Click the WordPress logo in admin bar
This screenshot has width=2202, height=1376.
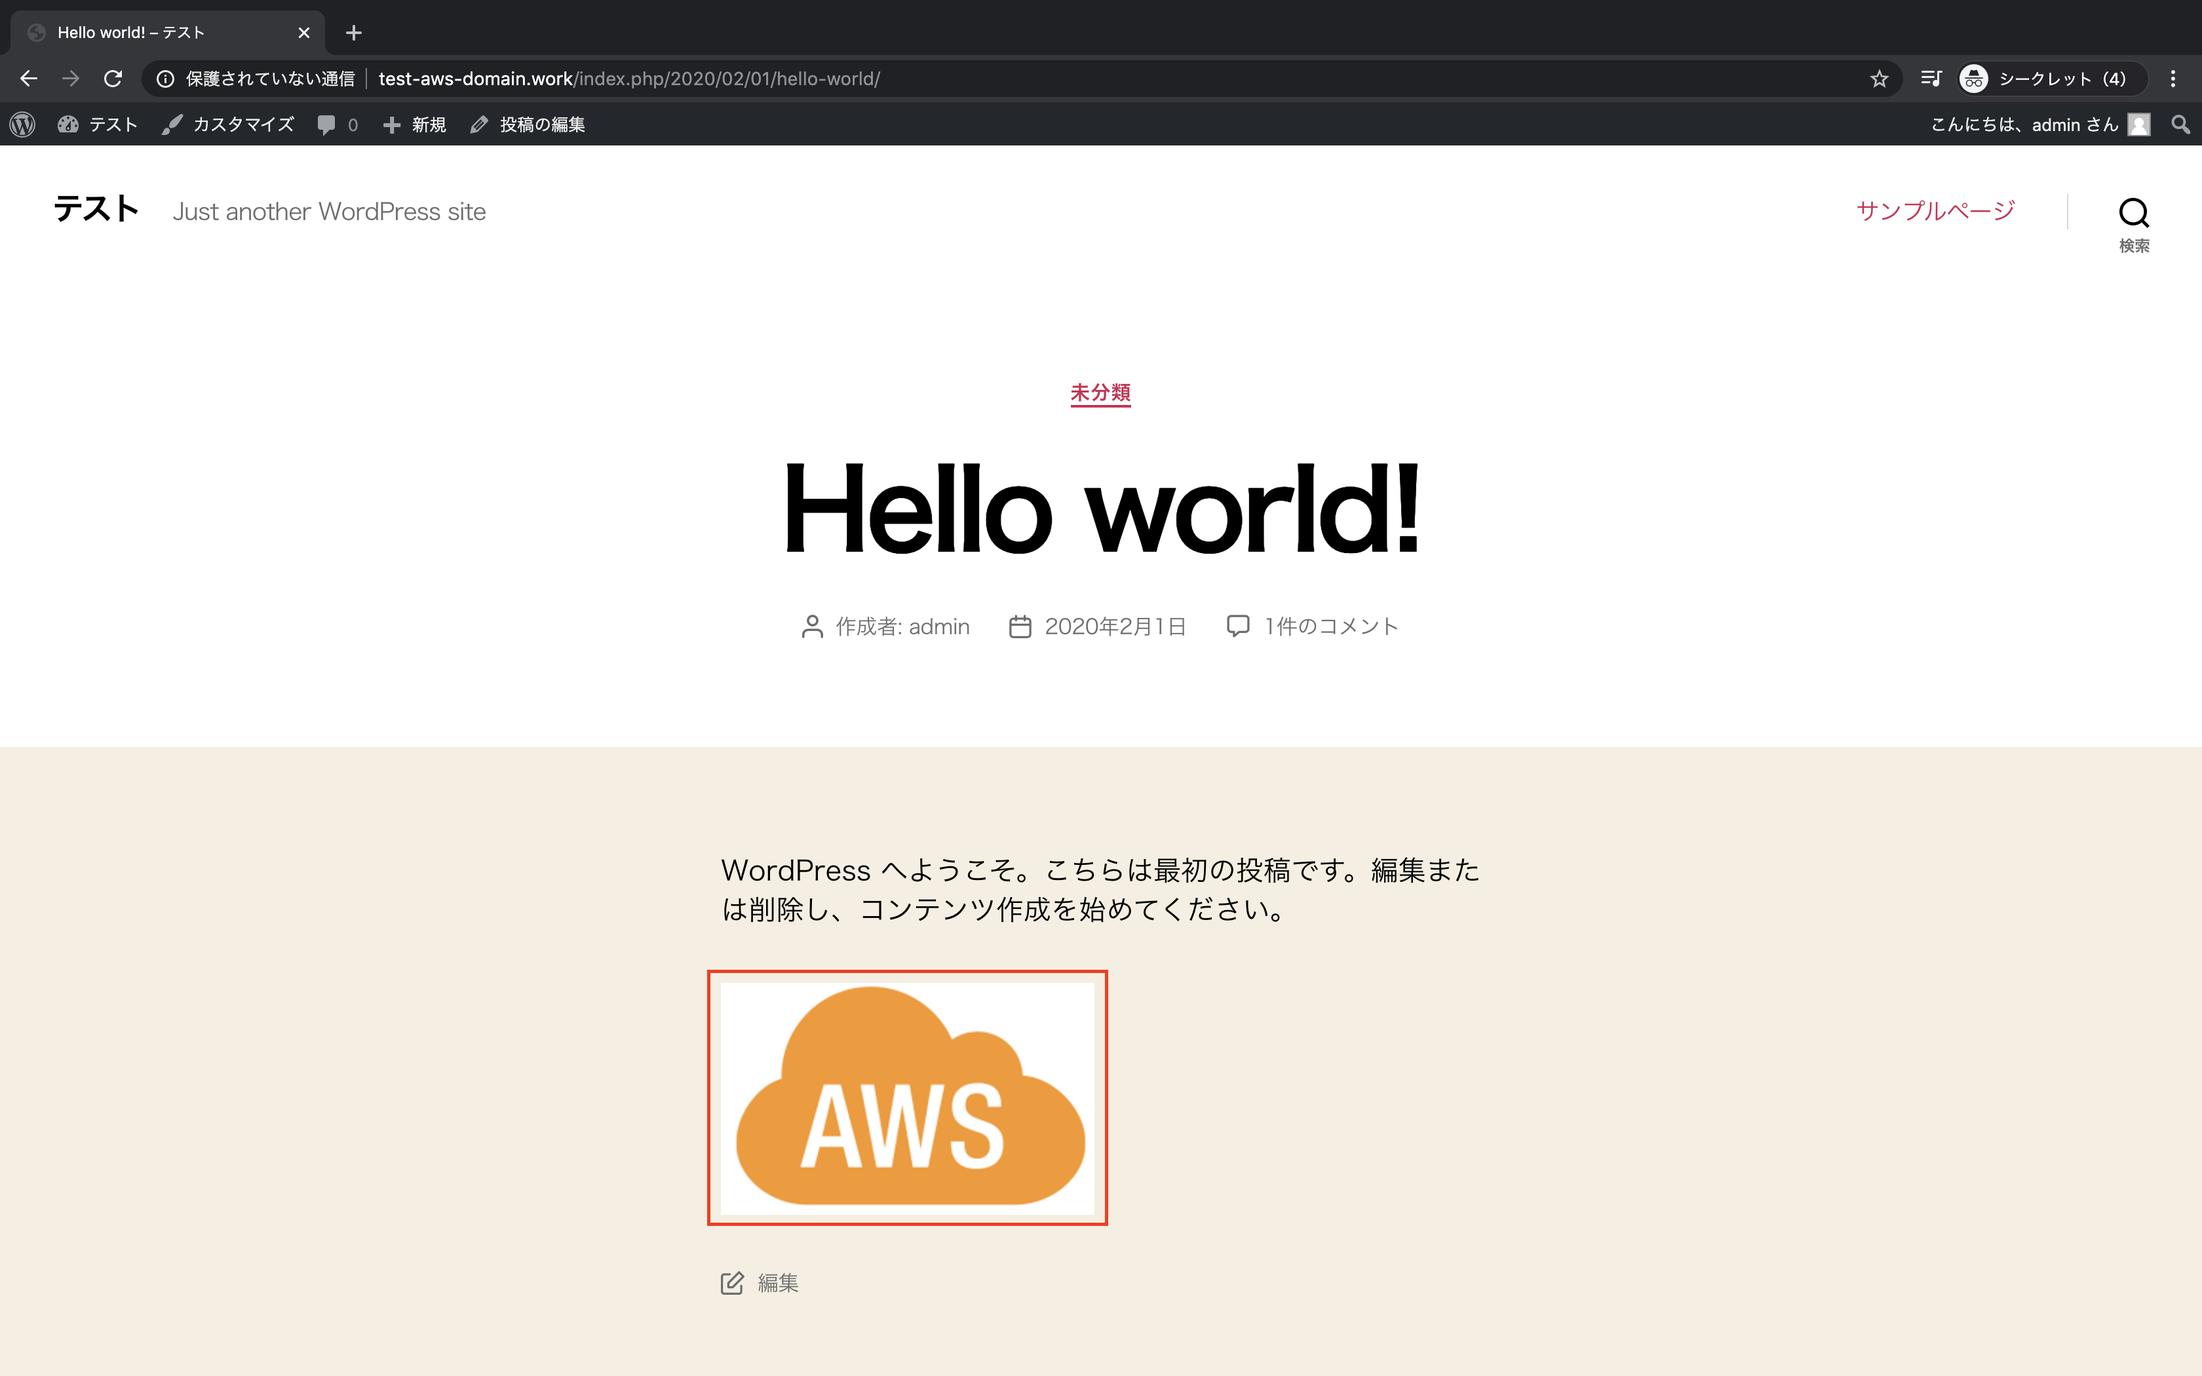click(x=23, y=124)
